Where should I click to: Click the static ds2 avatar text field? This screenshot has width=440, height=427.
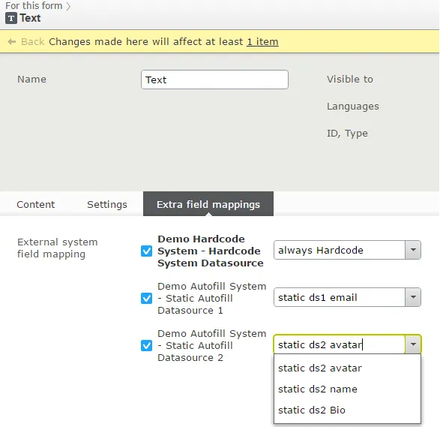(x=340, y=344)
